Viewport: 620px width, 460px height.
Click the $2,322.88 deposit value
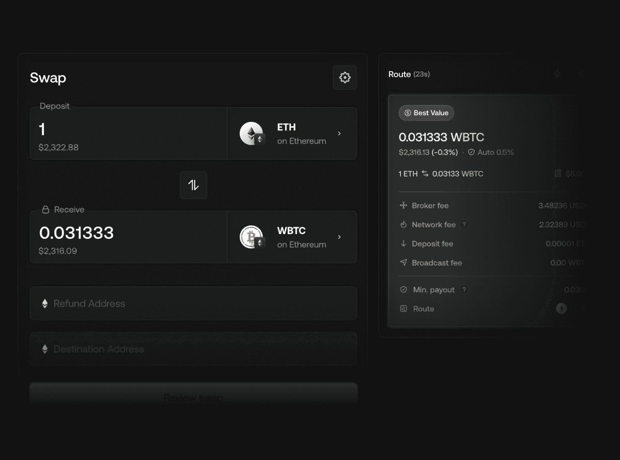58,147
